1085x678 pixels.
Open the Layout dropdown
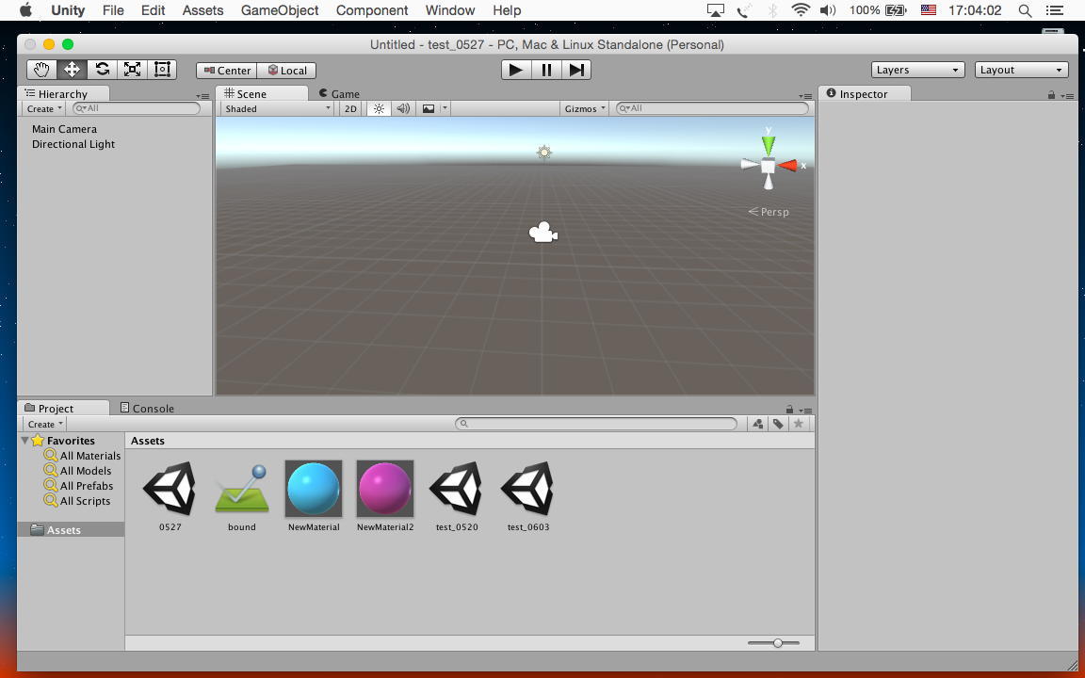pos(1021,70)
